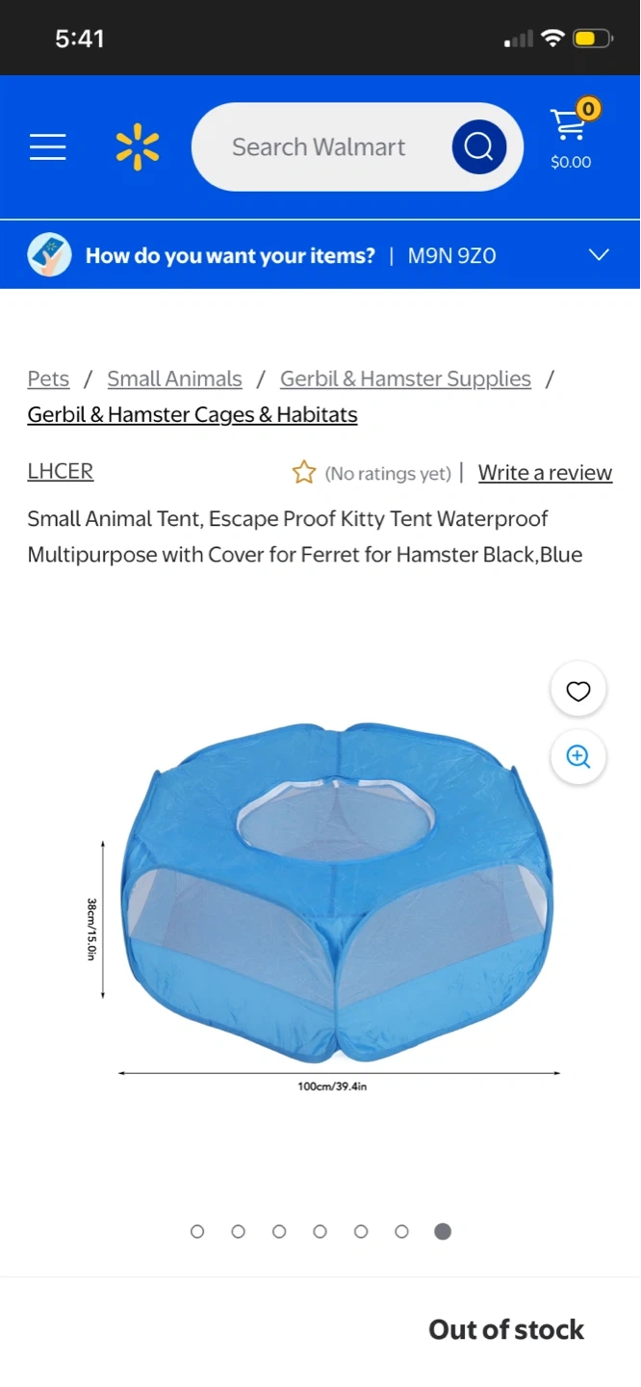
Task: Tap the blue search magnifier button
Action: (478, 147)
